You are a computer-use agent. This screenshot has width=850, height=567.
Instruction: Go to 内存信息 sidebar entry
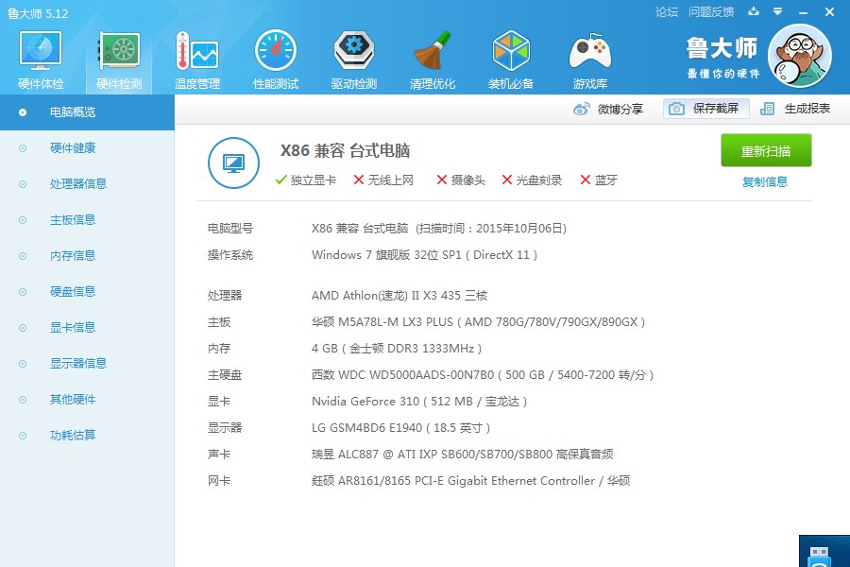pos(73,256)
